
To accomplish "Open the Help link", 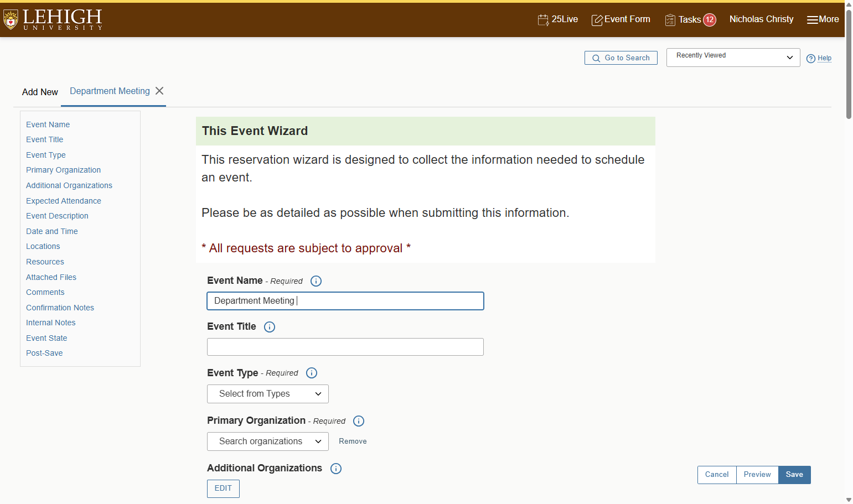I will point(819,58).
